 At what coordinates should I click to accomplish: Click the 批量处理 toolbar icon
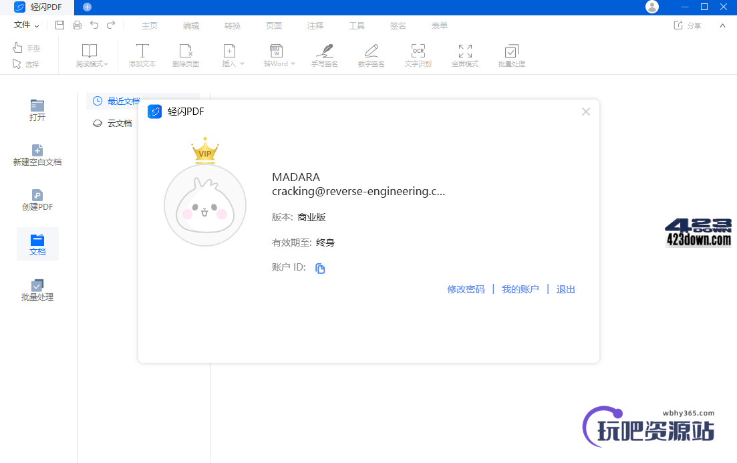[x=511, y=55]
